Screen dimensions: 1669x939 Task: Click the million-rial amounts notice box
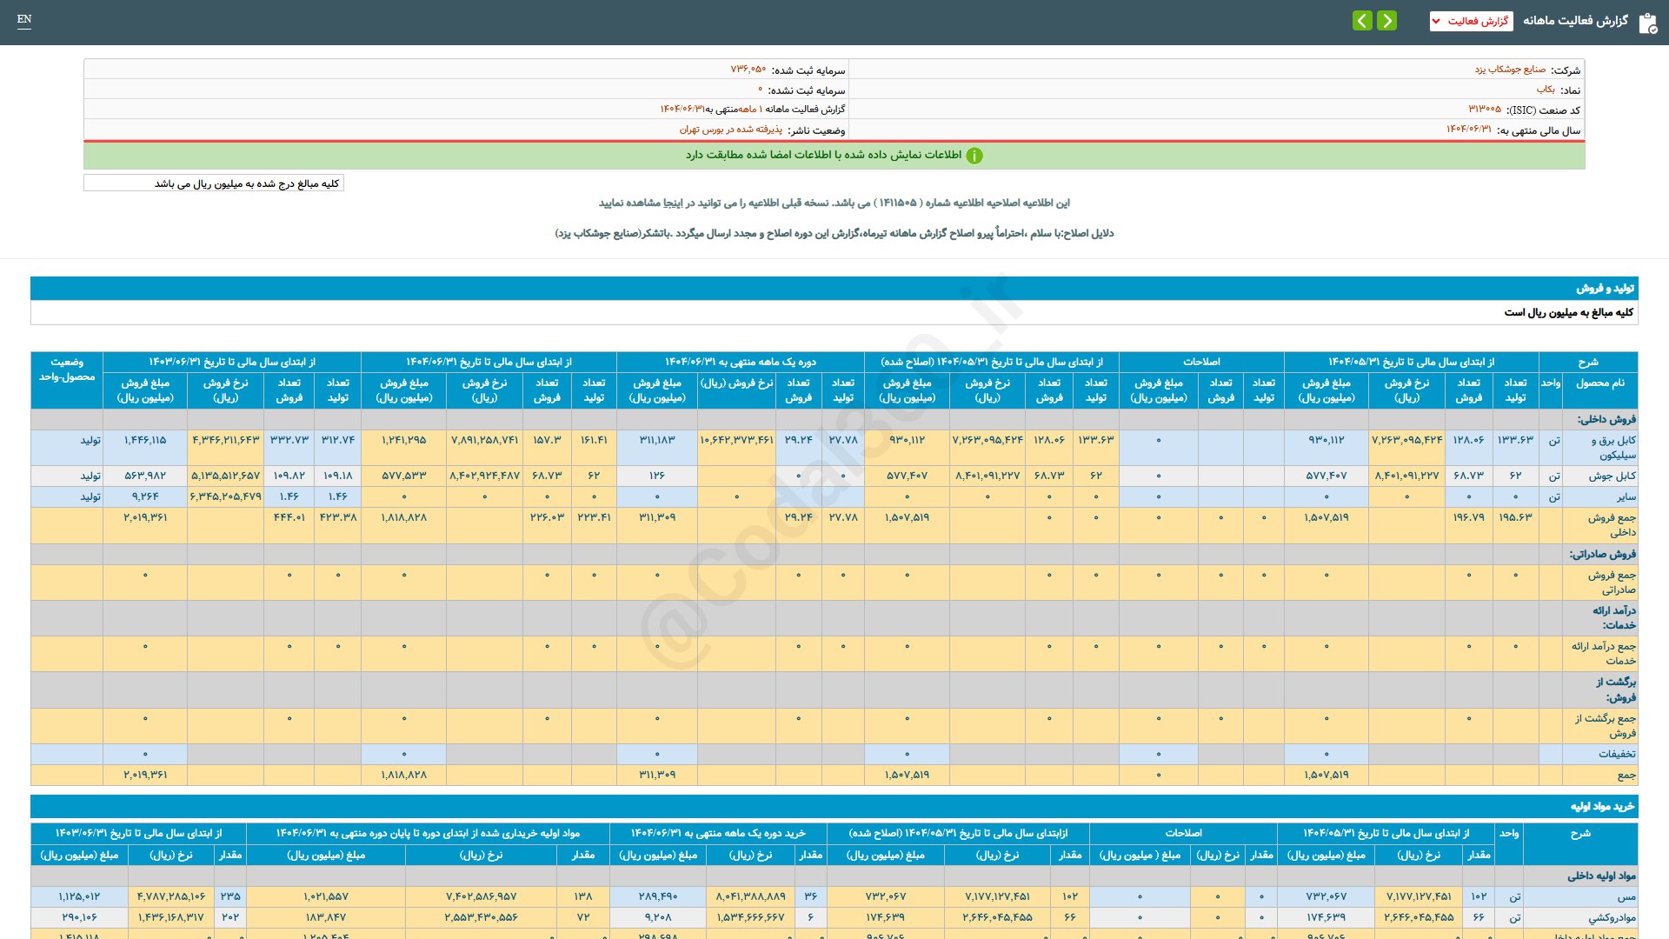point(214,183)
